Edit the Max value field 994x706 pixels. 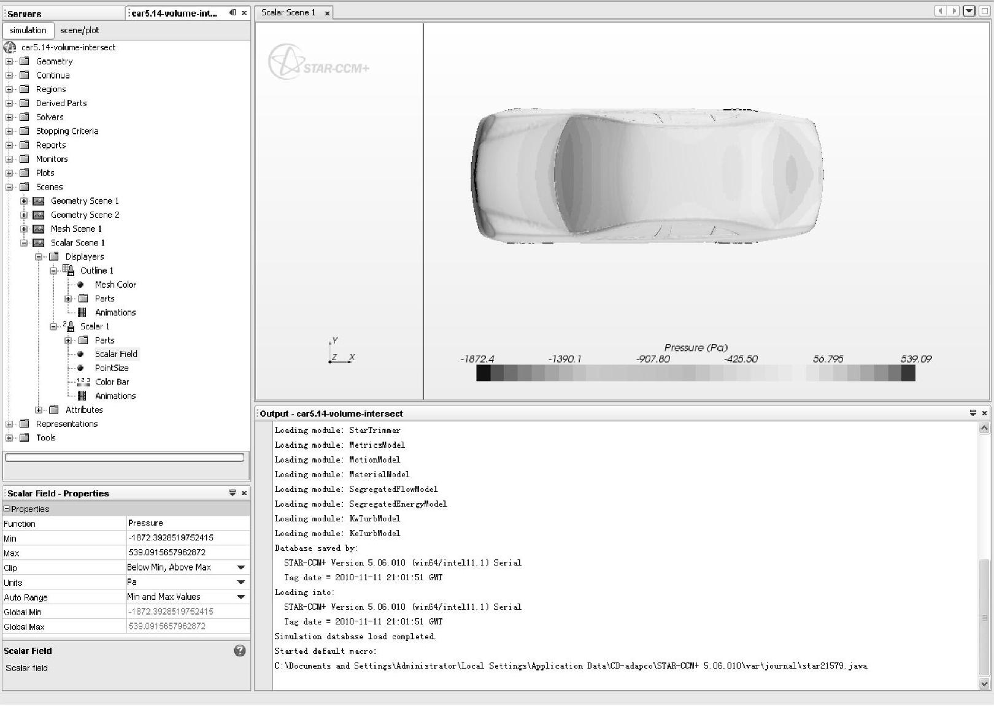[x=188, y=553]
